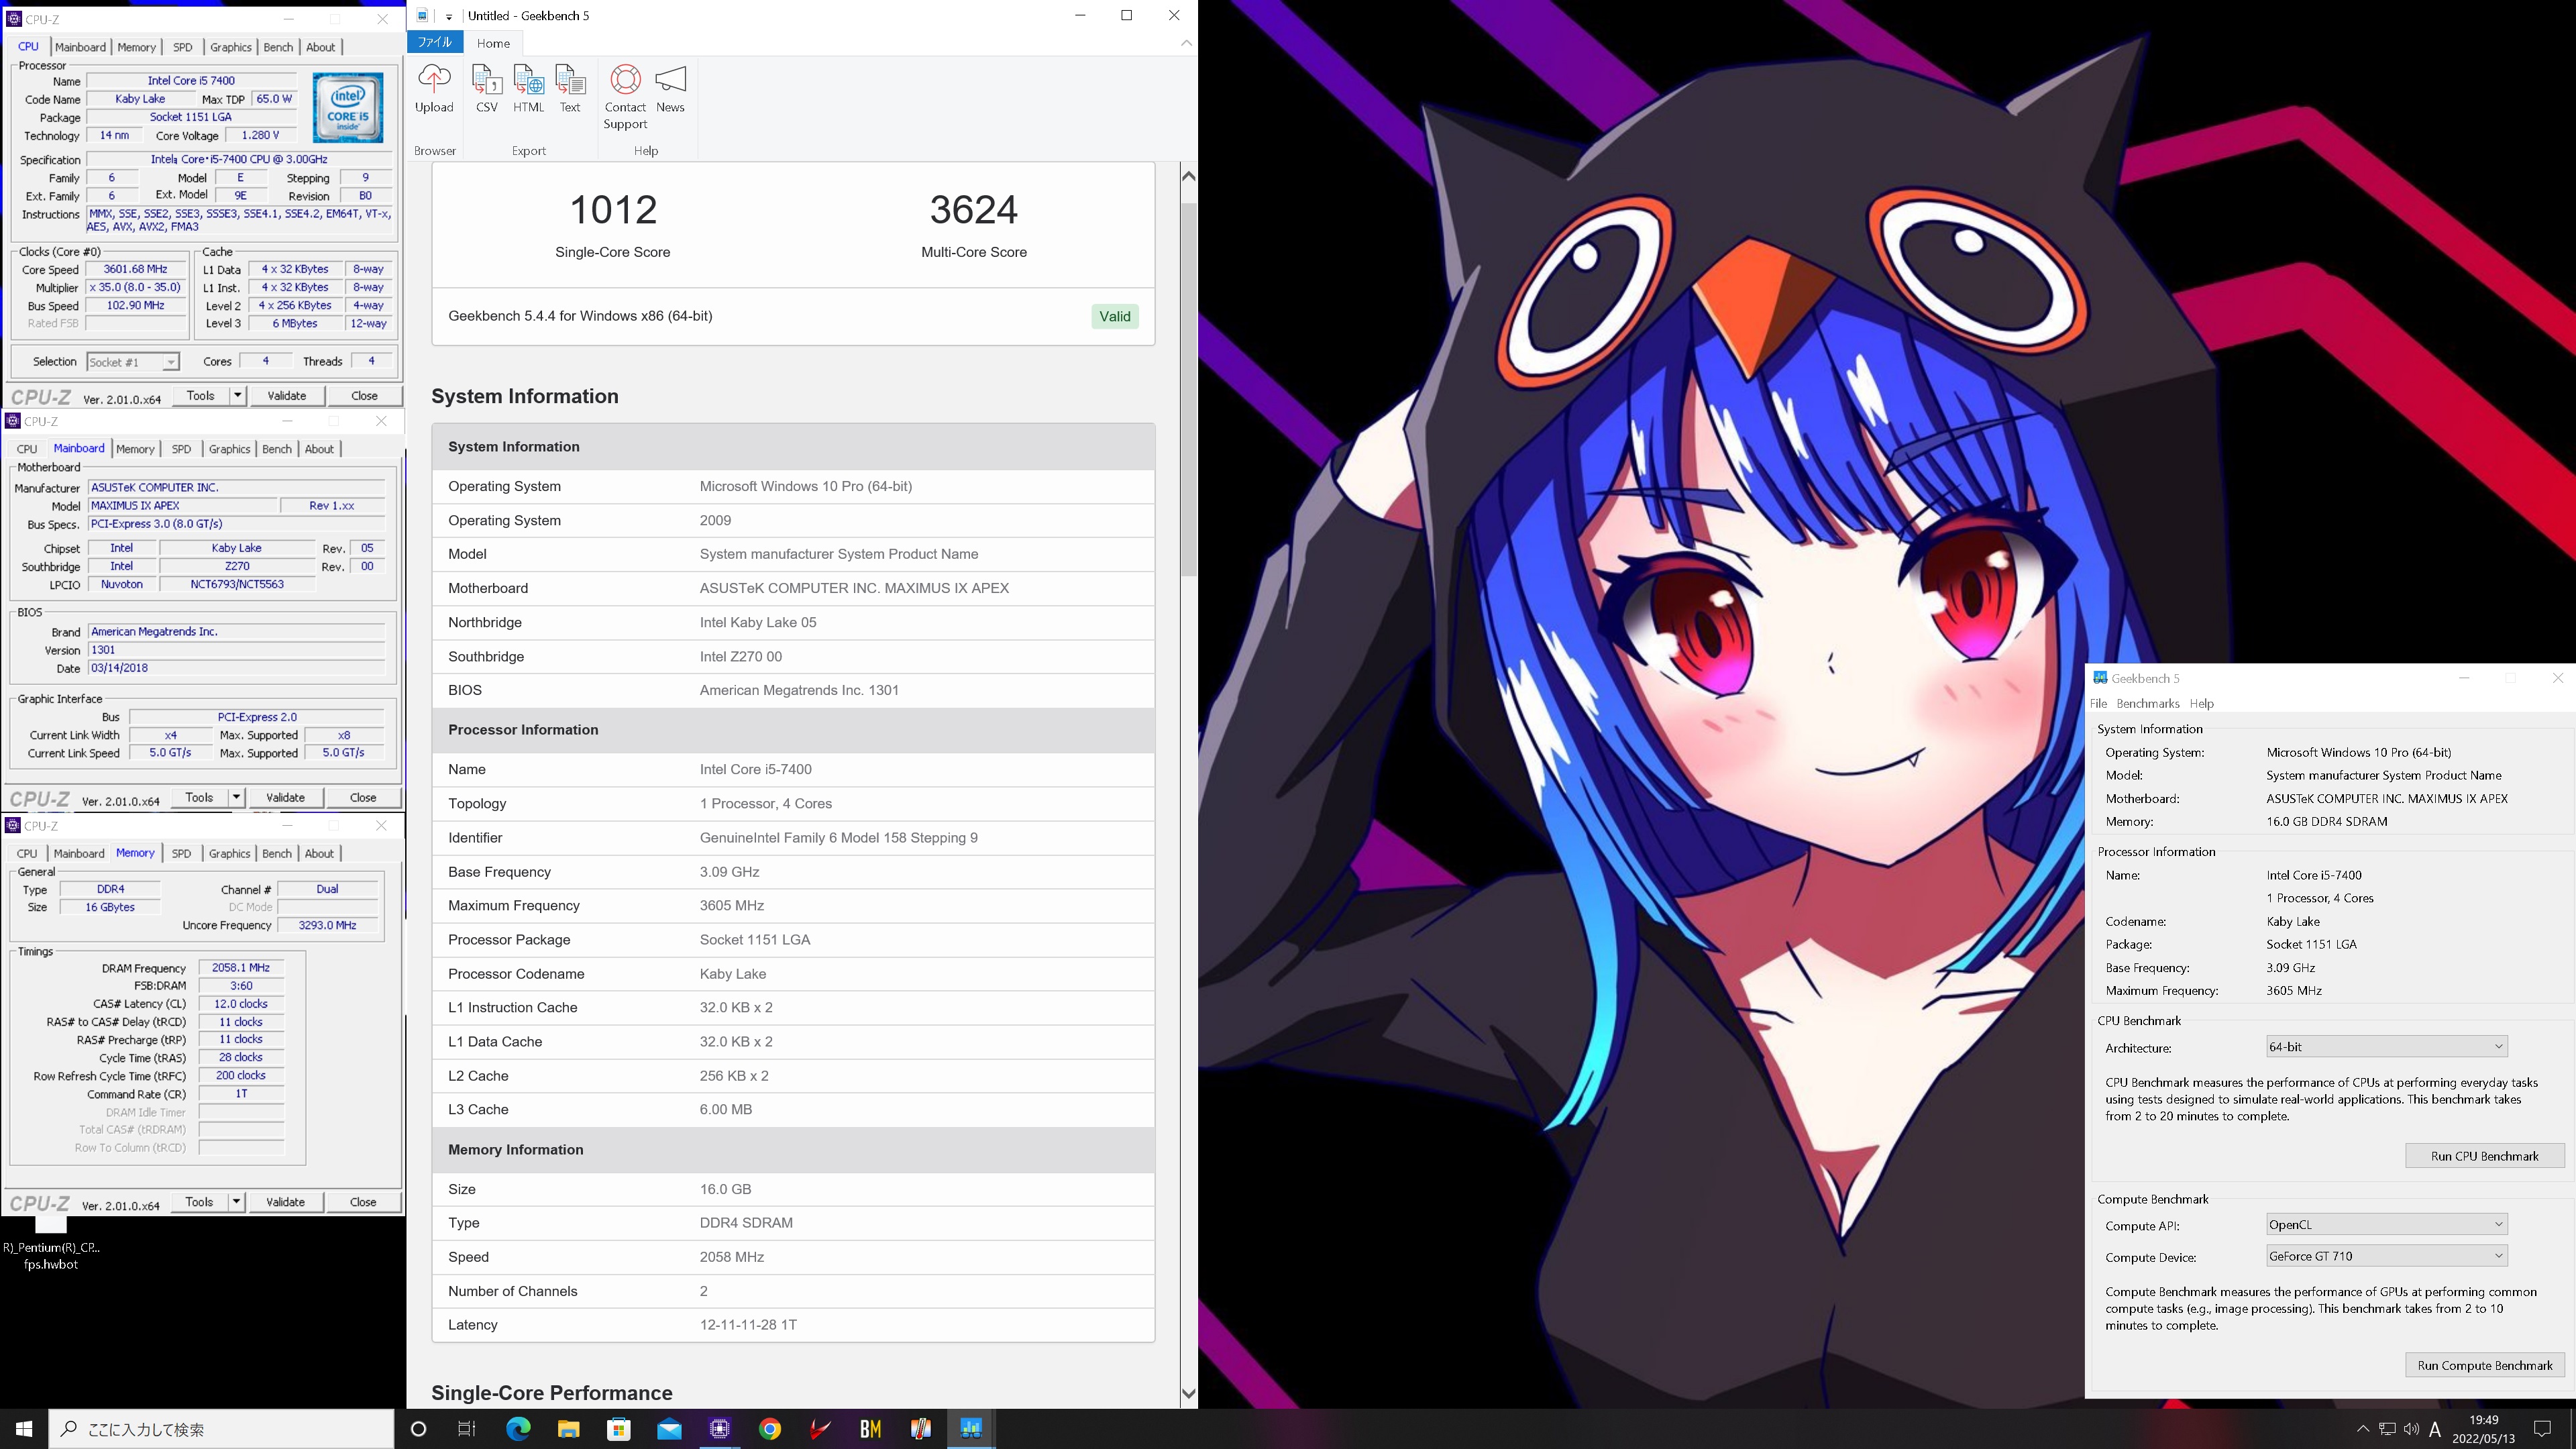The height and width of the screenshot is (1449, 2576).
Task: Open SPD tab in top CPU-Z window
Action: pyautogui.click(x=182, y=47)
